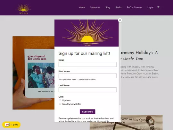Open the Subscribe page in navigation
Screen dimensions: 173x130
tap(95, 7)
